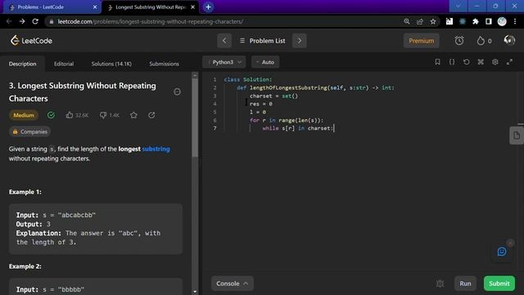Expand the Console panel
The image size is (524, 295).
233,284
